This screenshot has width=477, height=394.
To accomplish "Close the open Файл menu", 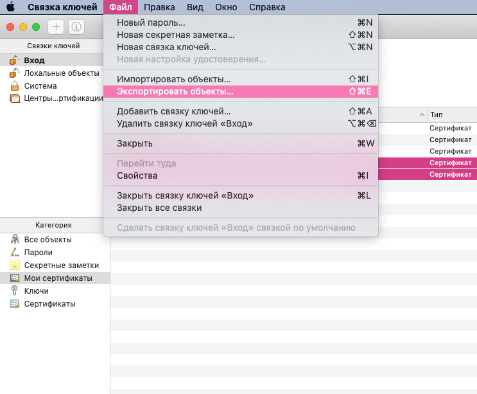I will (121, 7).
